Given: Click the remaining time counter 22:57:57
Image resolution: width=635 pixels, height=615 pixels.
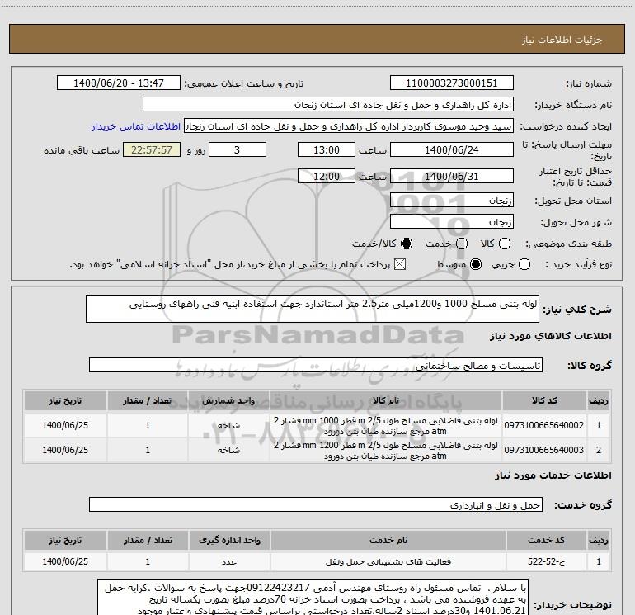Looking at the screenshot, I should pos(152,149).
